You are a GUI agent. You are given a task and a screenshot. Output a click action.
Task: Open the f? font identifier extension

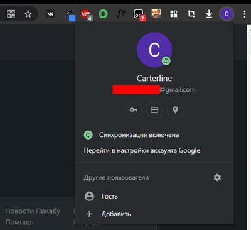[x=121, y=14]
